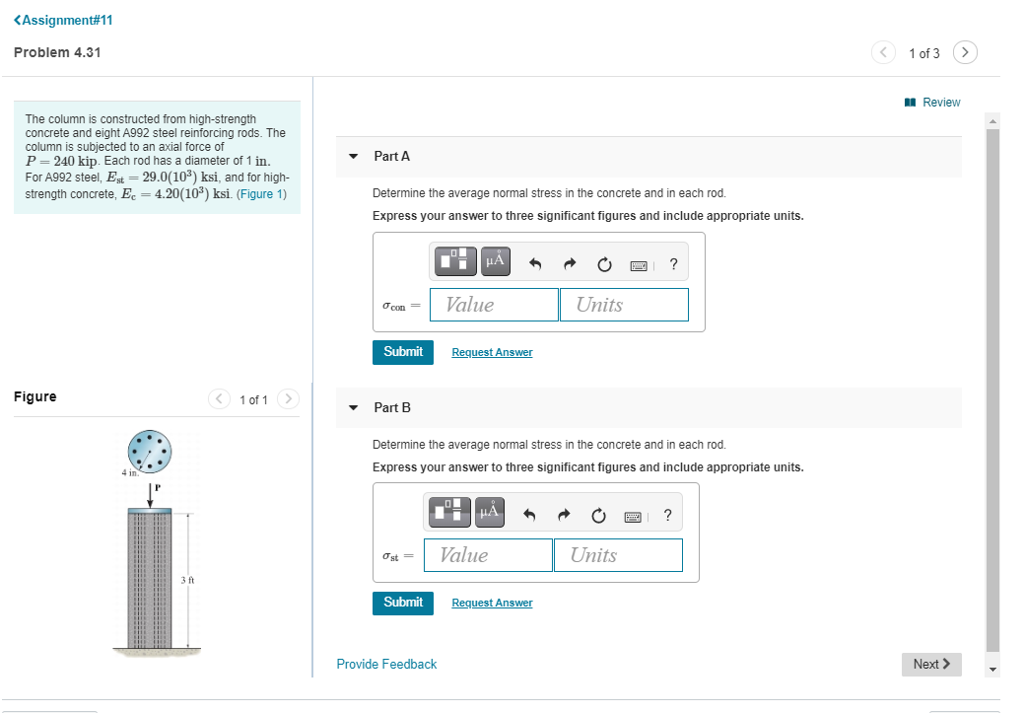Viewport: 1024px width, 713px height.
Task: Reset the Part B answer field
Action: tap(599, 515)
